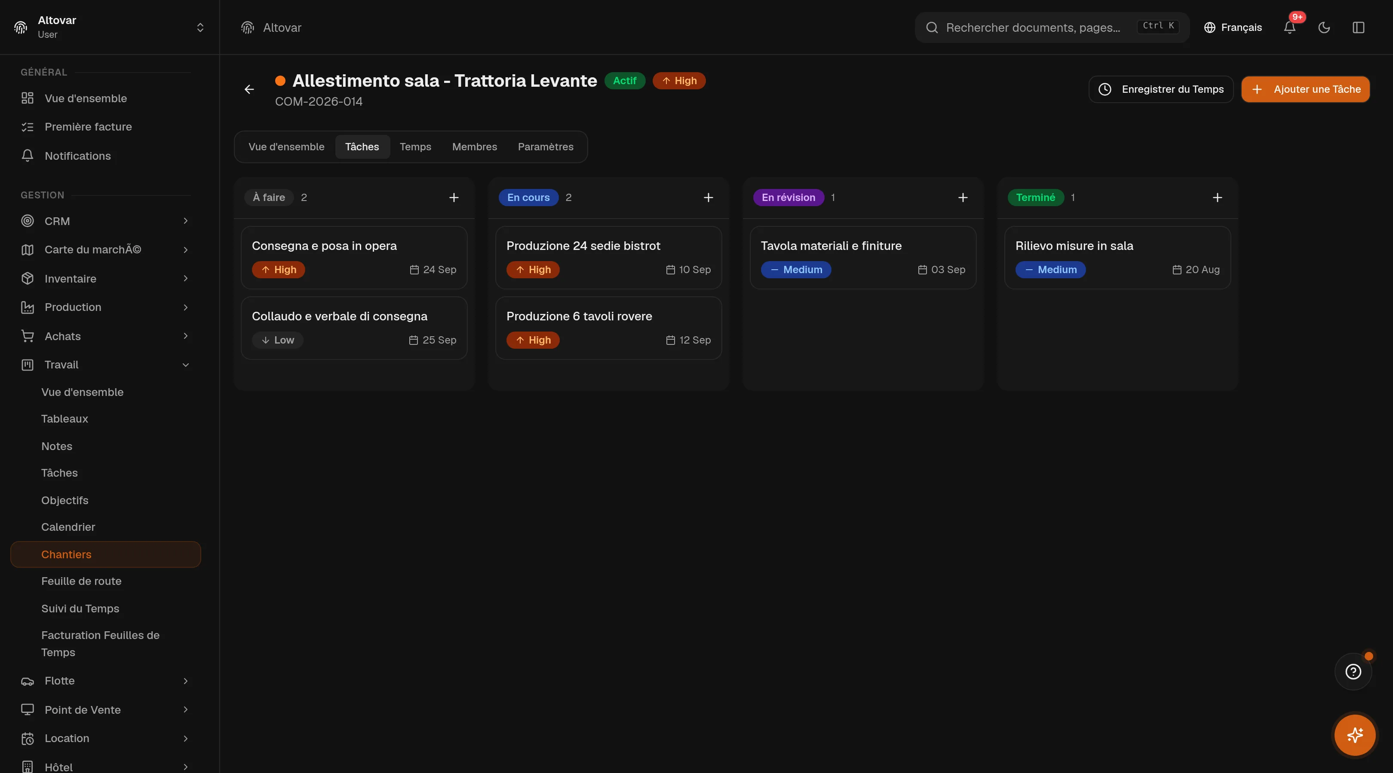Click the Travail kanban icon
Image resolution: width=1393 pixels, height=773 pixels.
coord(28,365)
